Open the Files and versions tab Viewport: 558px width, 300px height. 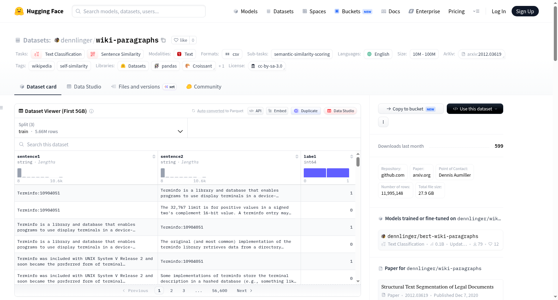click(139, 86)
